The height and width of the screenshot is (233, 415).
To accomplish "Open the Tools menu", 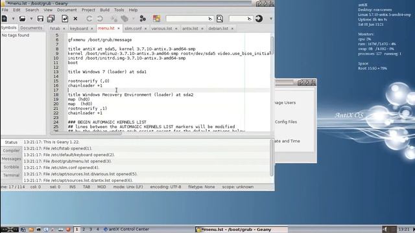I will click(119, 10).
